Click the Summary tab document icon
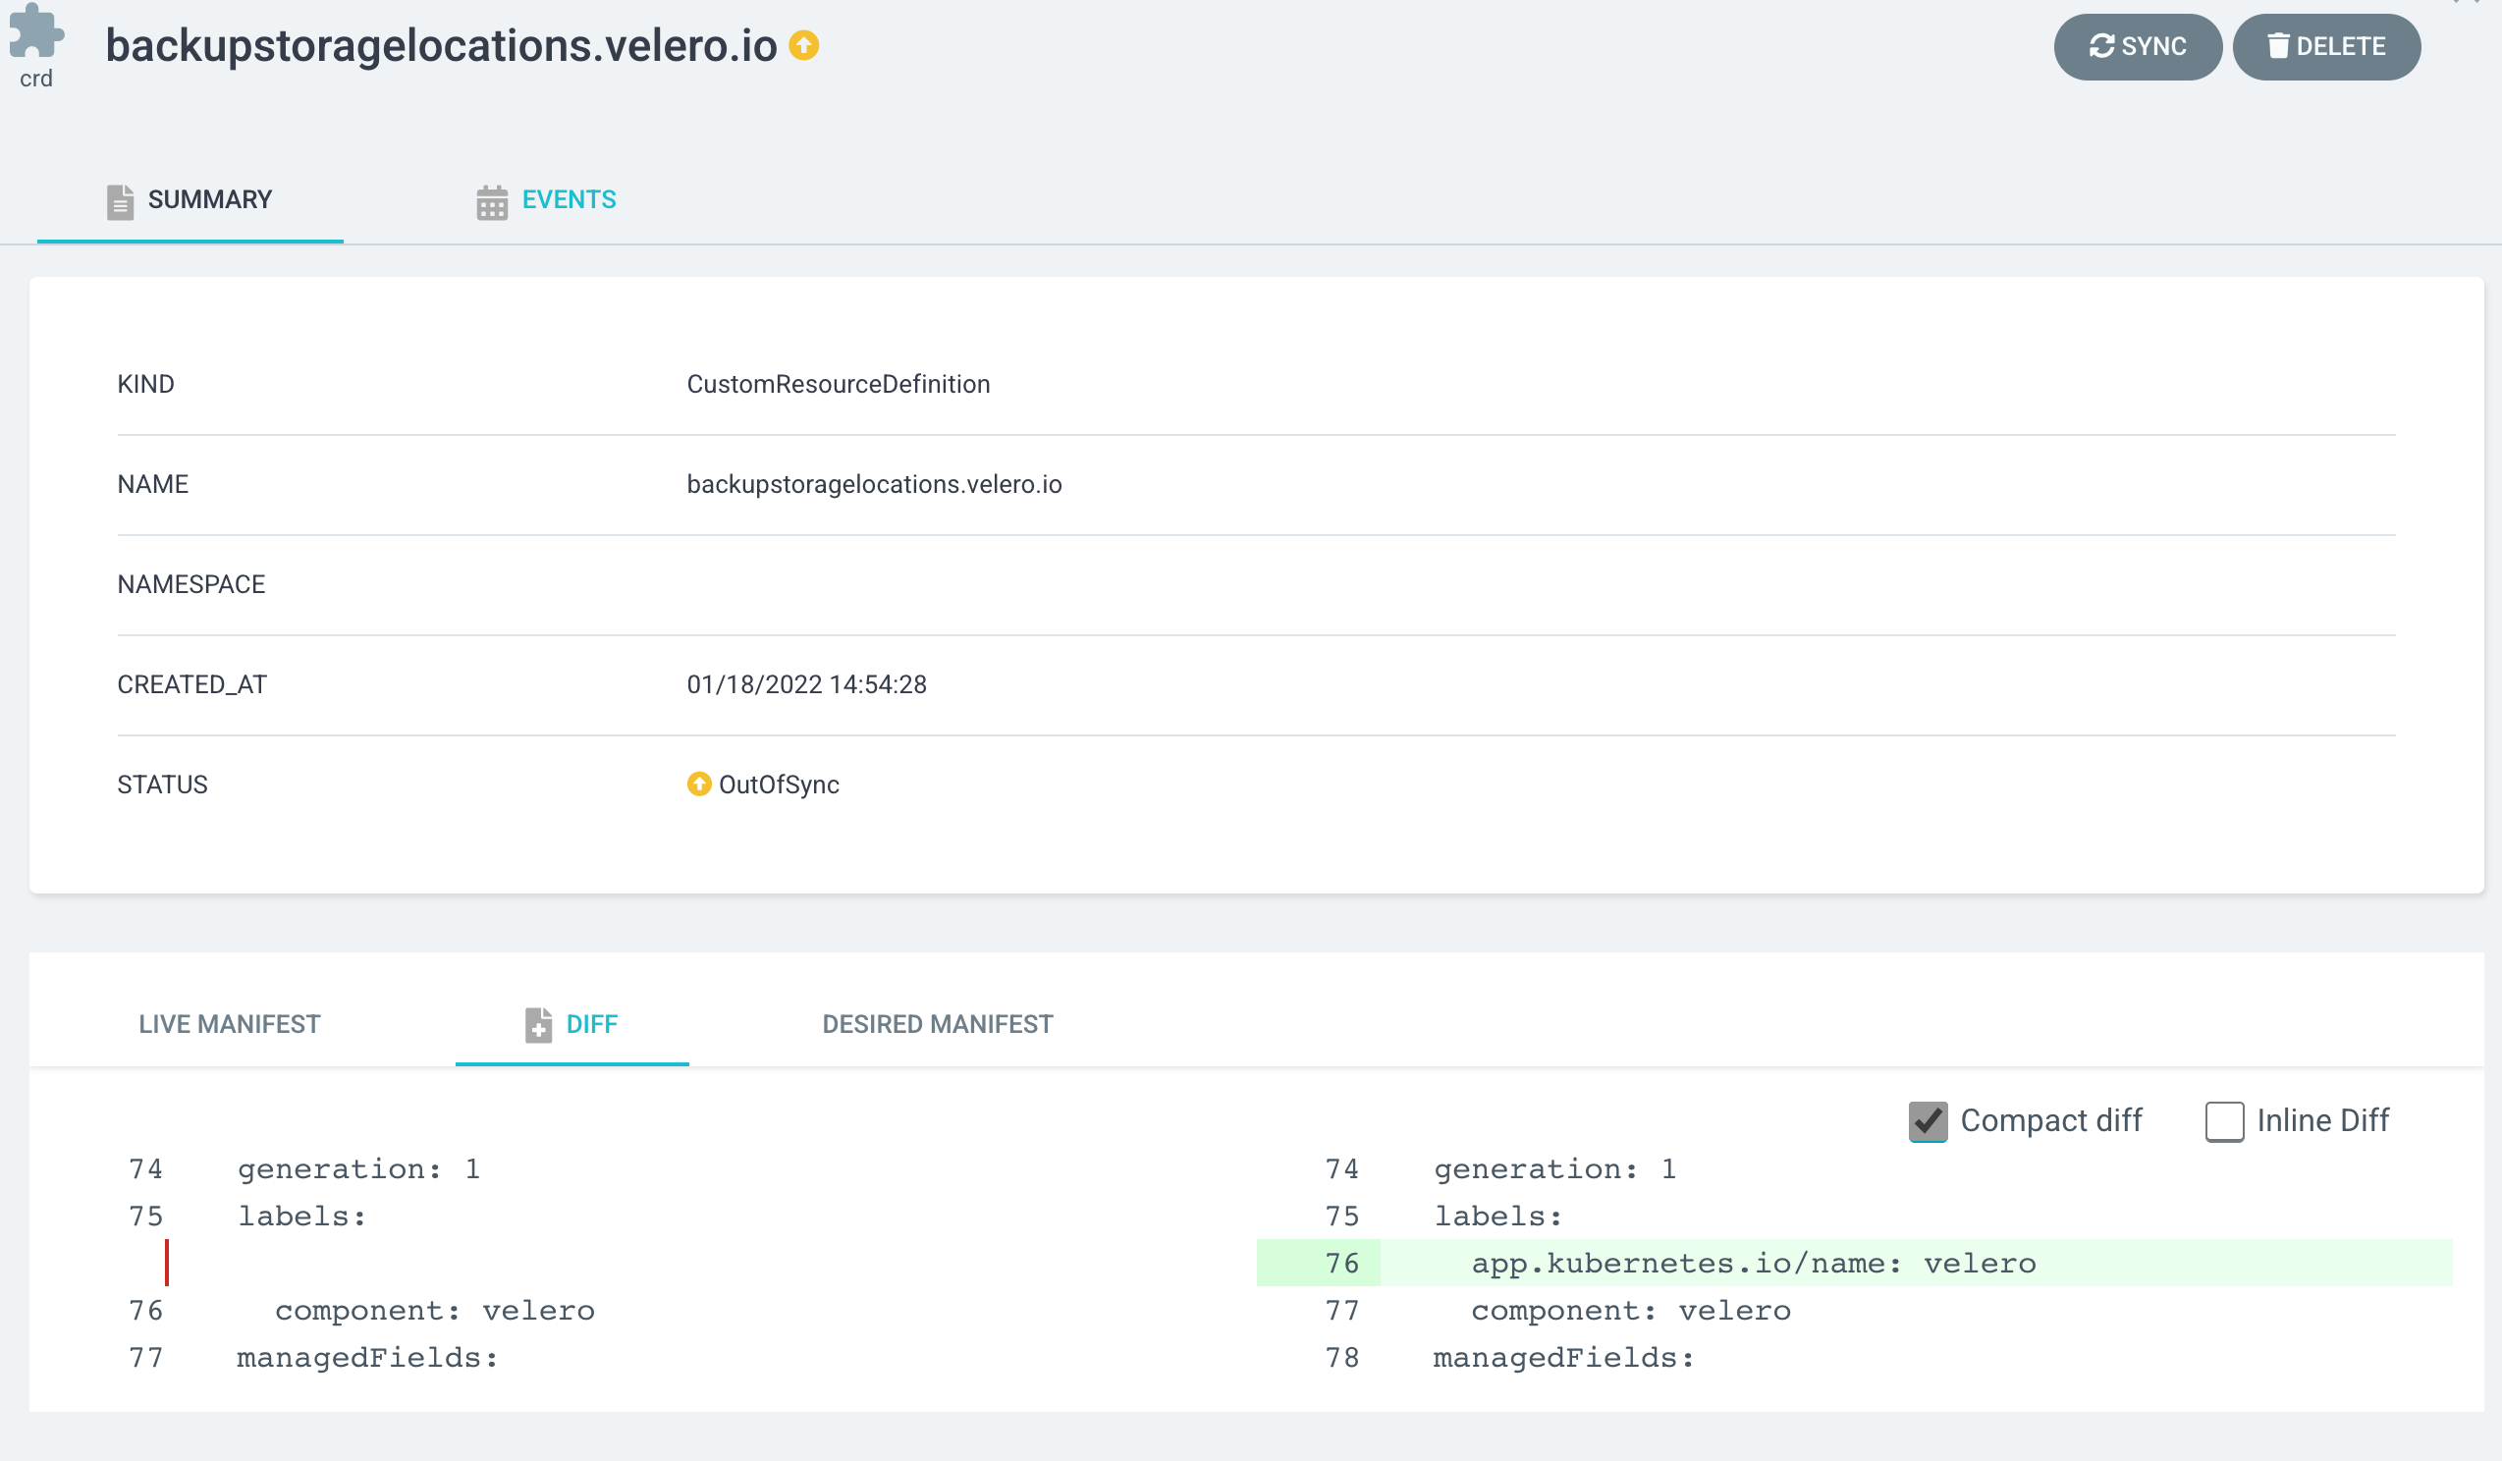The height and width of the screenshot is (1461, 2502). coord(120,200)
